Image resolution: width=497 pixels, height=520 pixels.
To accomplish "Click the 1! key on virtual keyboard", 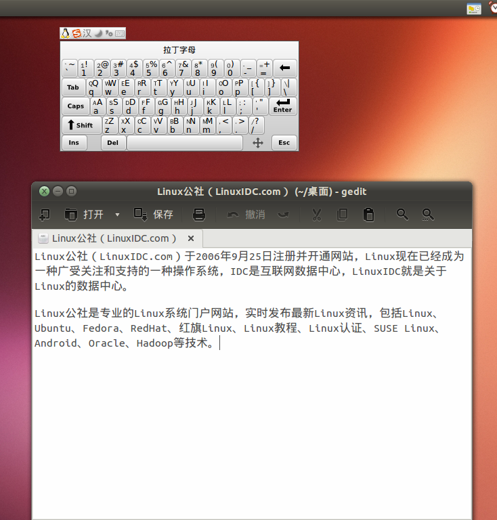I will (x=85, y=68).
